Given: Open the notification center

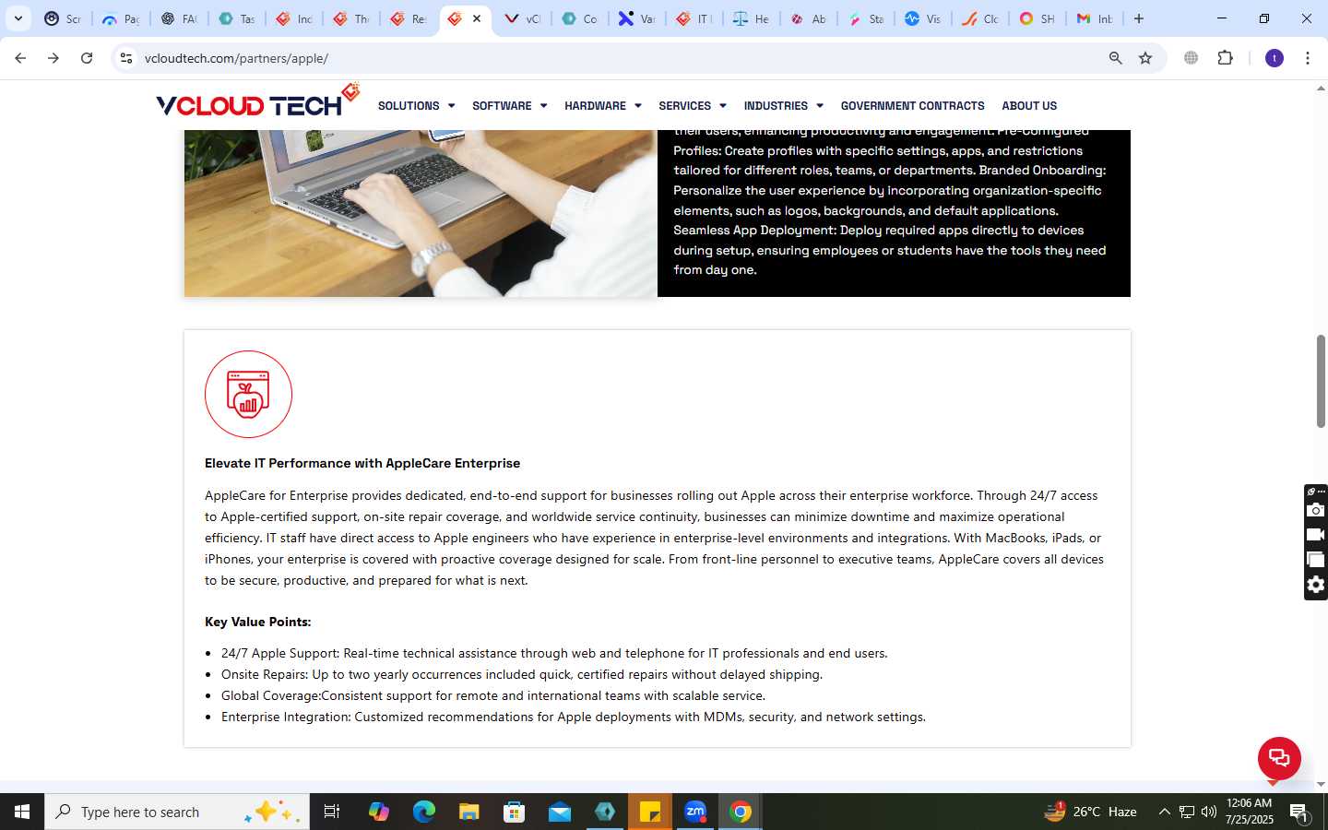Looking at the screenshot, I should [1298, 812].
